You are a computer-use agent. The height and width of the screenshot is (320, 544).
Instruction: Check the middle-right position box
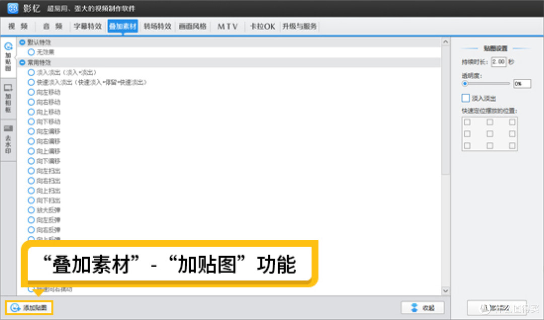click(512, 134)
